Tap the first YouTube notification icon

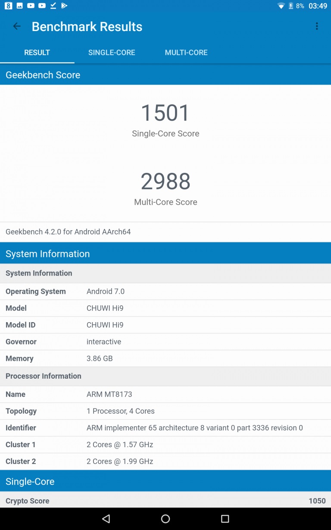point(31,6)
